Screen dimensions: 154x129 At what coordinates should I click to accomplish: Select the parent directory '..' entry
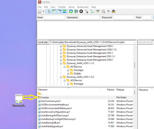(x=85, y=94)
